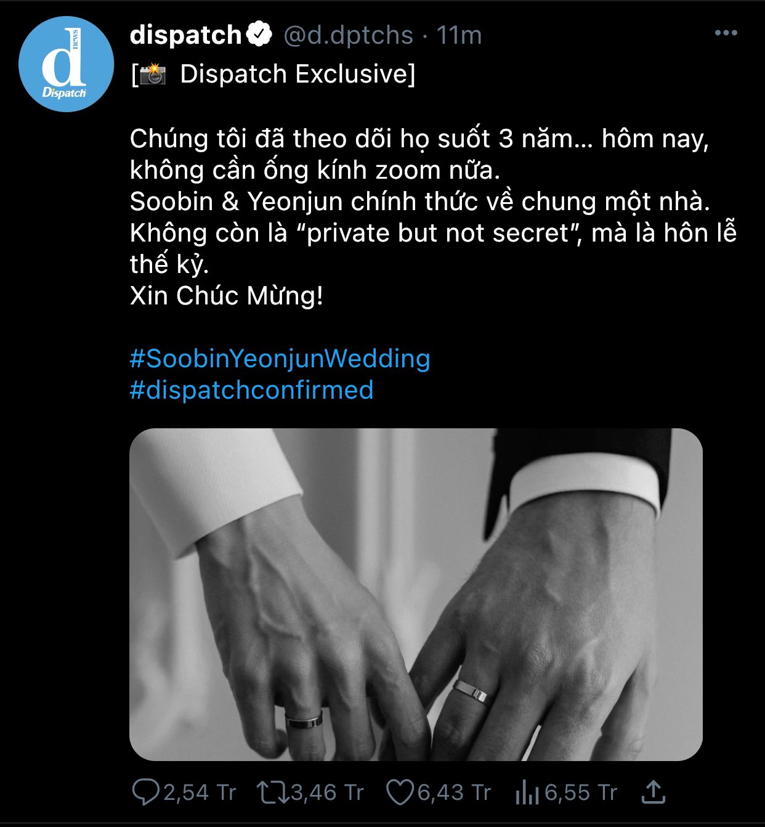Click the 6,43 Tr like count

[454, 792]
